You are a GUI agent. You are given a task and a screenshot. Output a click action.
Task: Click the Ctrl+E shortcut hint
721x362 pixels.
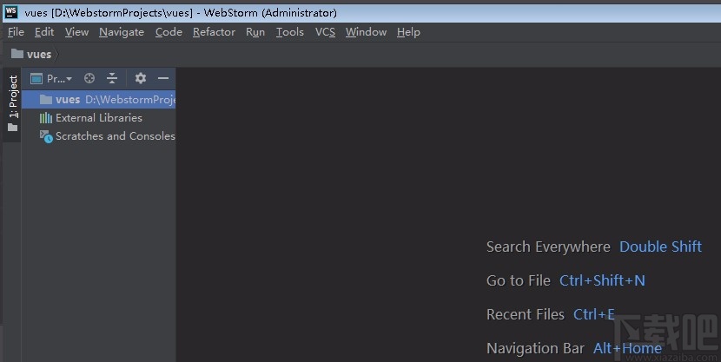593,314
